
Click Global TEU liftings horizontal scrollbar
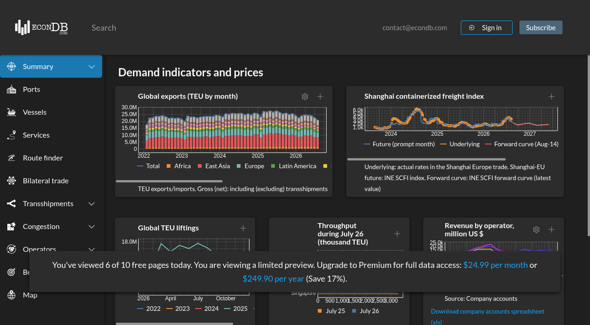pos(175,324)
